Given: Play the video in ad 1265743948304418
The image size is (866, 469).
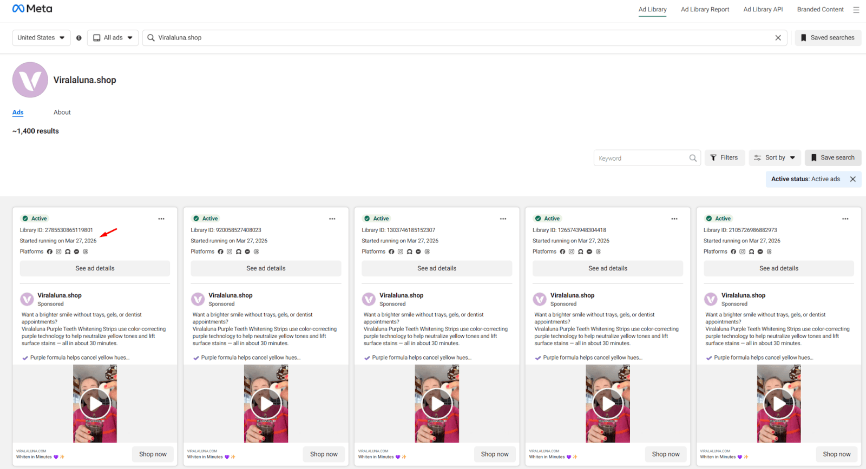Looking at the screenshot, I should (608, 404).
